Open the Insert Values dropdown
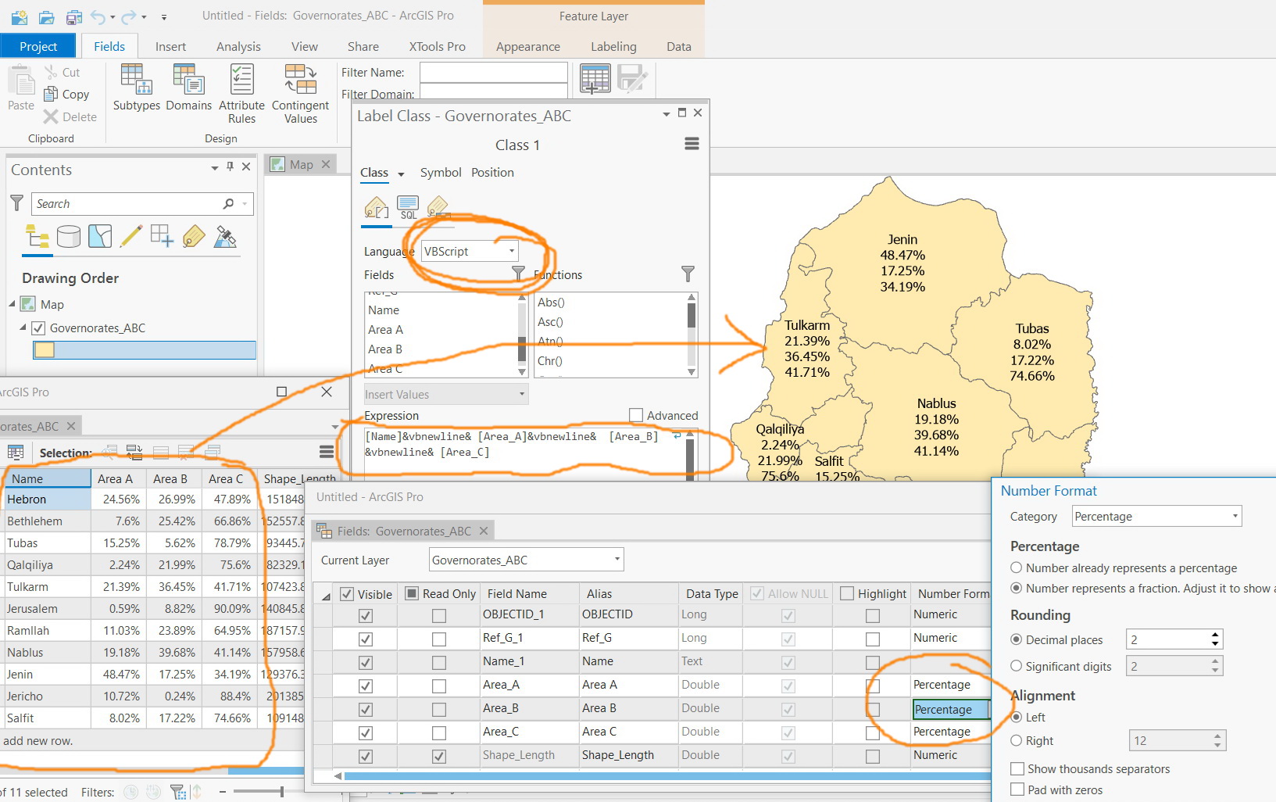 tap(446, 394)
